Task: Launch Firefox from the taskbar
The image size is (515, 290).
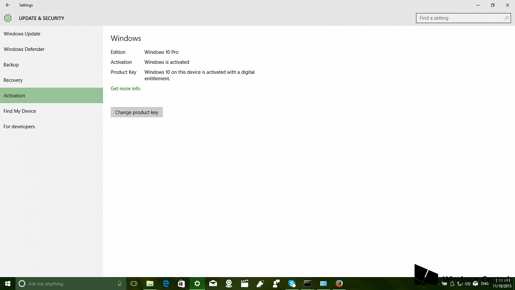Action: pyautogui.click(x=339, y=284)
